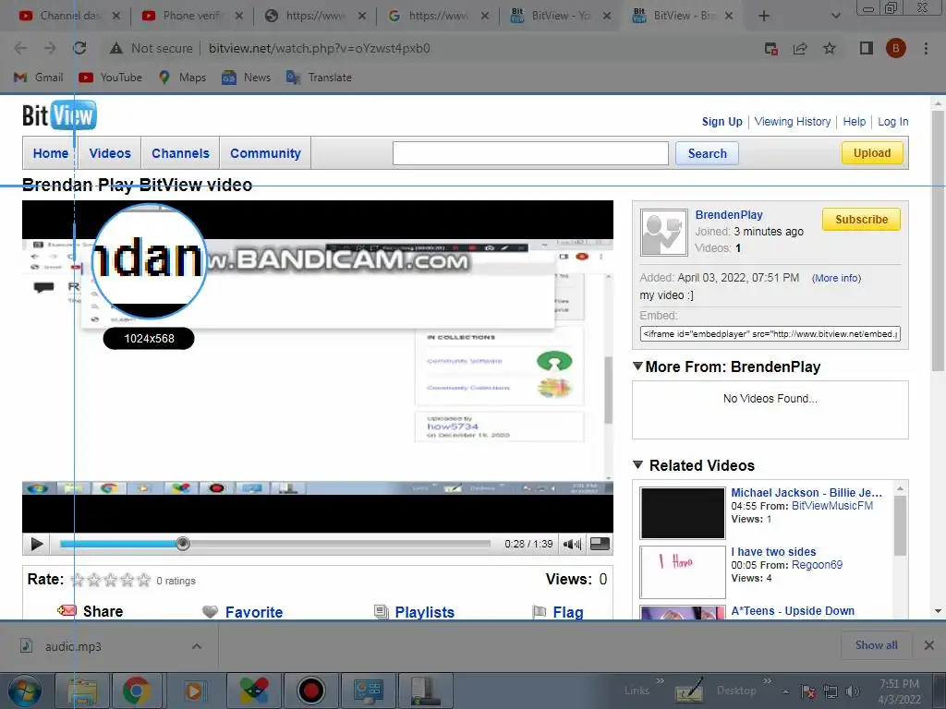The image size is (946, 709).
Task: Open the BrendenPlay channel link
Action: point(729,214)
